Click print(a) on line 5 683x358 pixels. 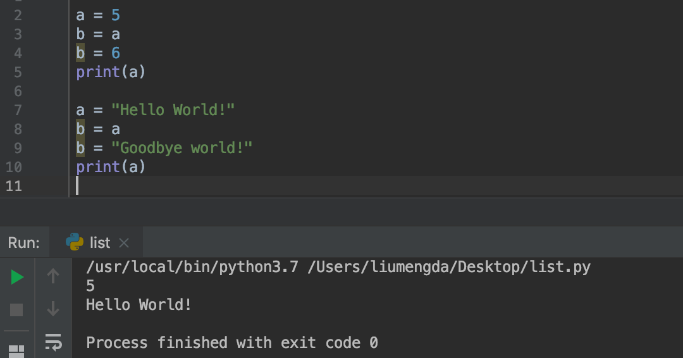pyautogui.click(x=111, y=72)
